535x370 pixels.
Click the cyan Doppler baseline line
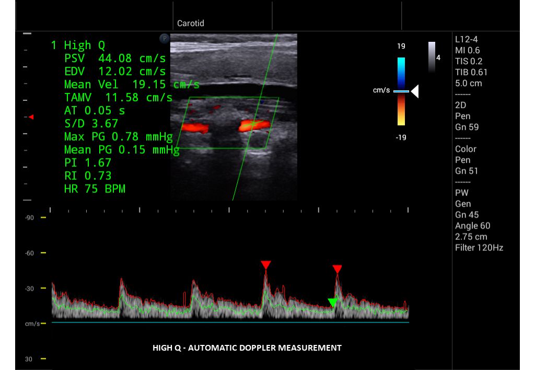pyautogui.click(x=230, y=322)
